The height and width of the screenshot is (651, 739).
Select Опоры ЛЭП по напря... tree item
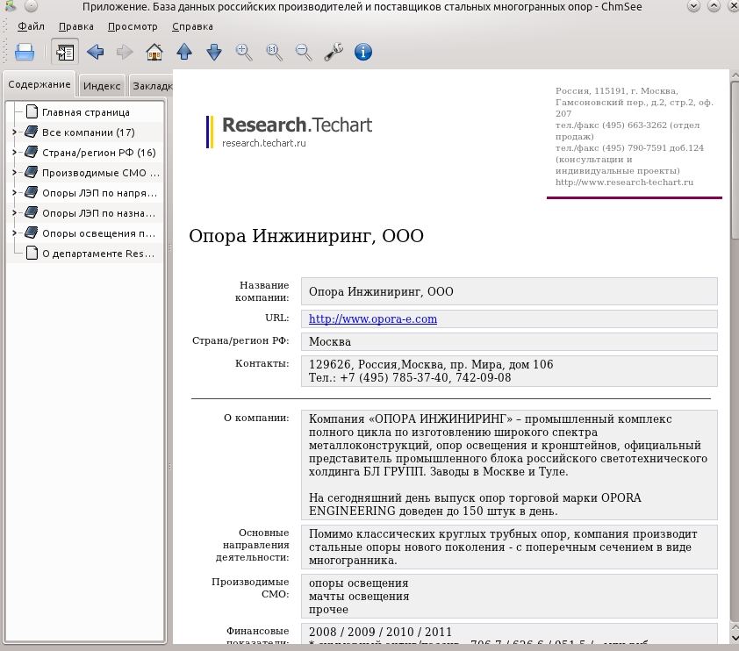(99, 193)
